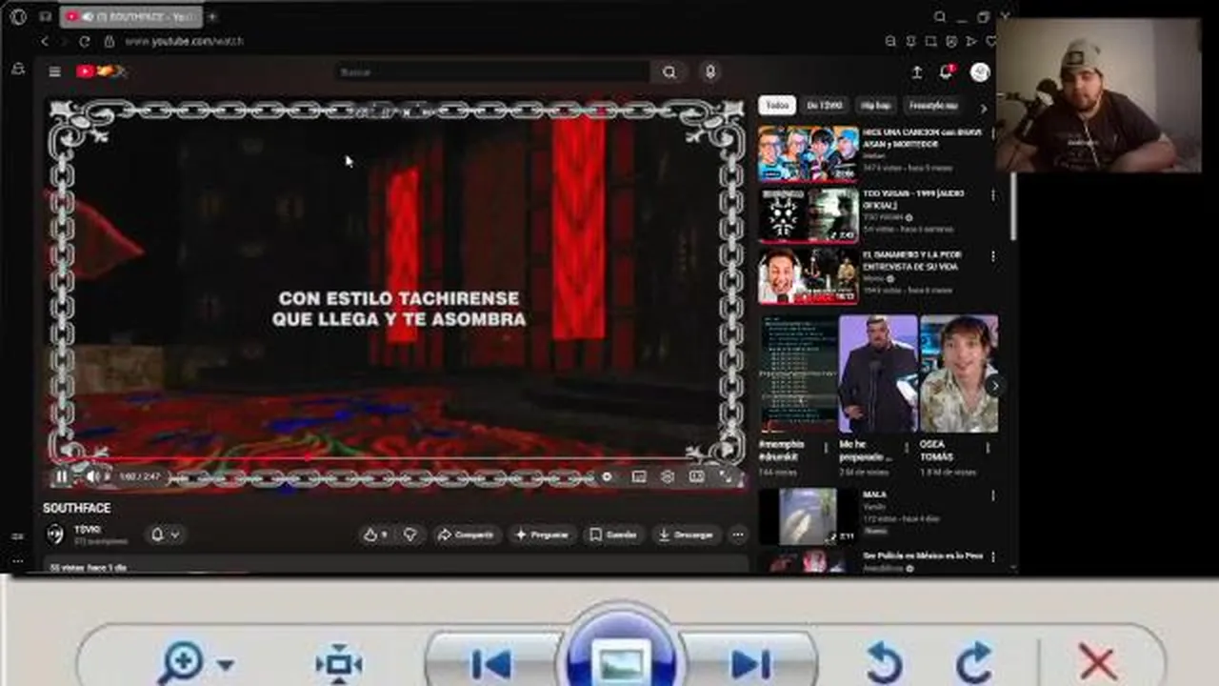Open the TSVXO channel avatar

click(55, 535)
